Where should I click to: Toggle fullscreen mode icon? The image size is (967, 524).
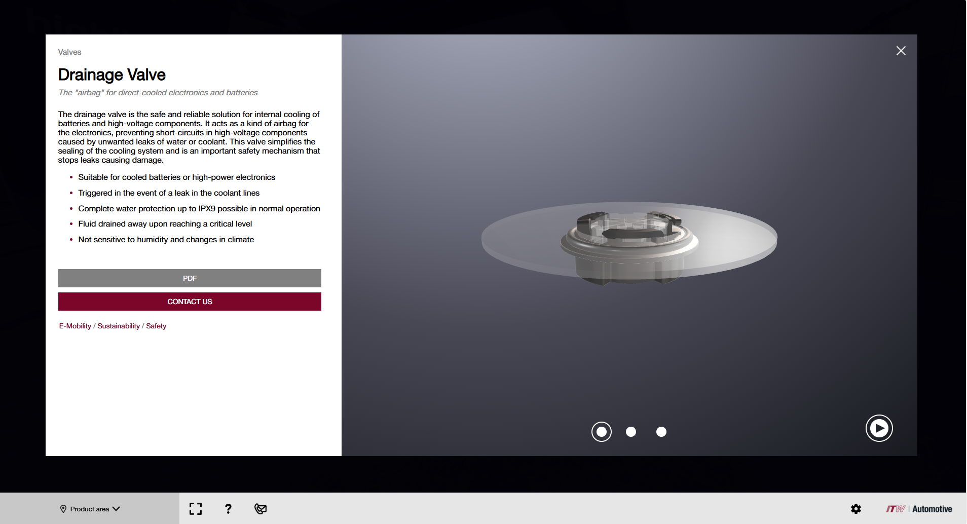click(x=196, y=509)
